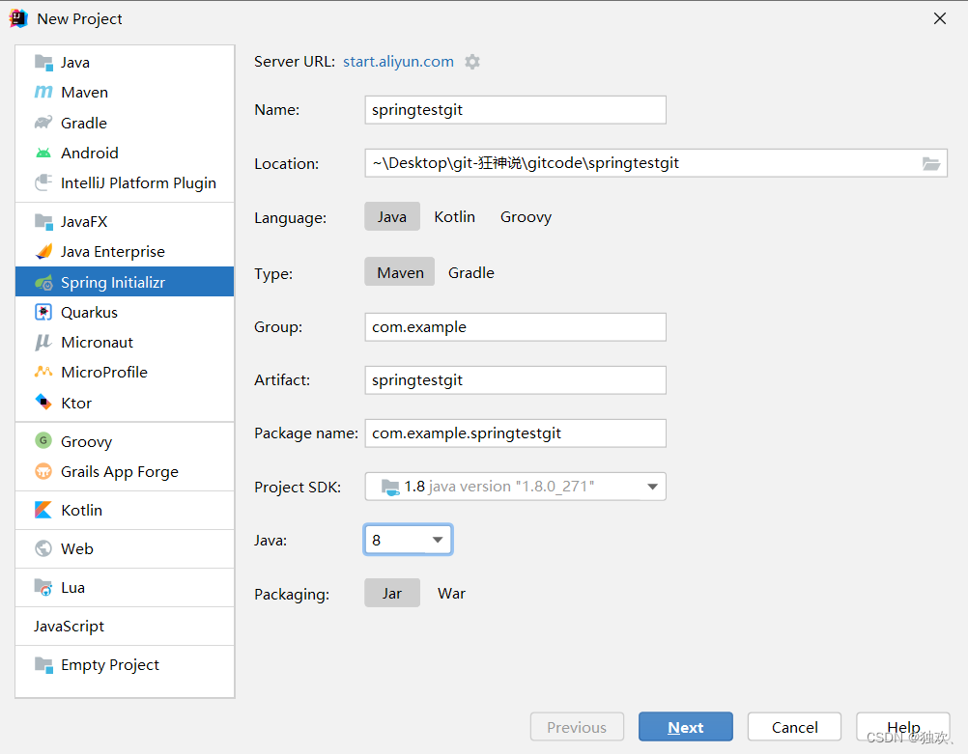Image resolution: width=968 pixels, height=754 pixels.
Task: Click the Maven icon in sidebar
Action: 43,93
